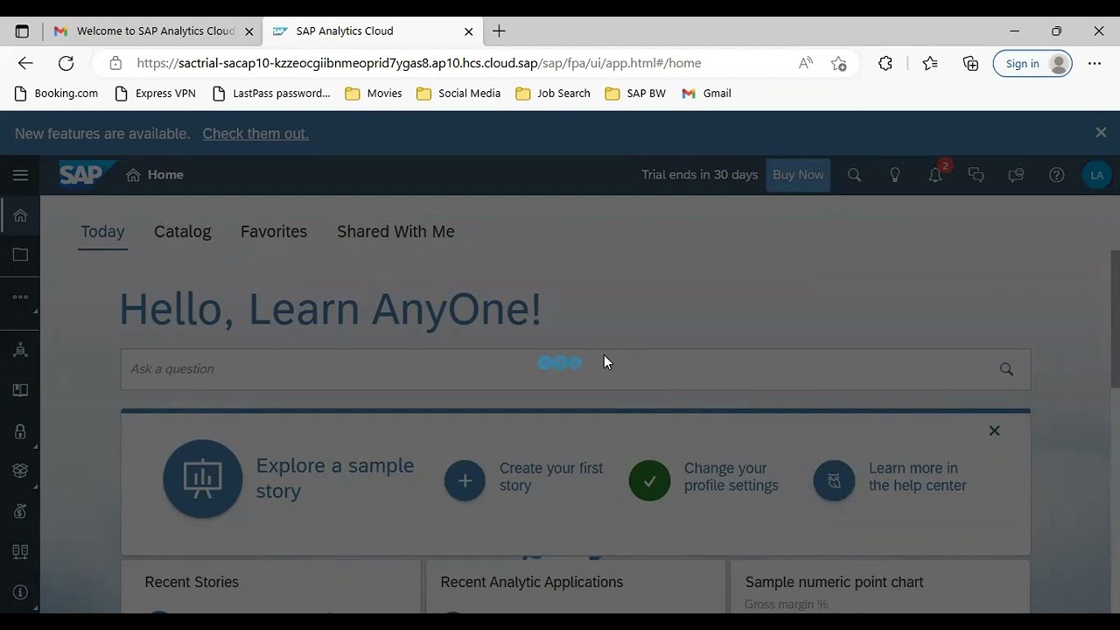Open the System settings sidebar icon

(x=20, y=552)
